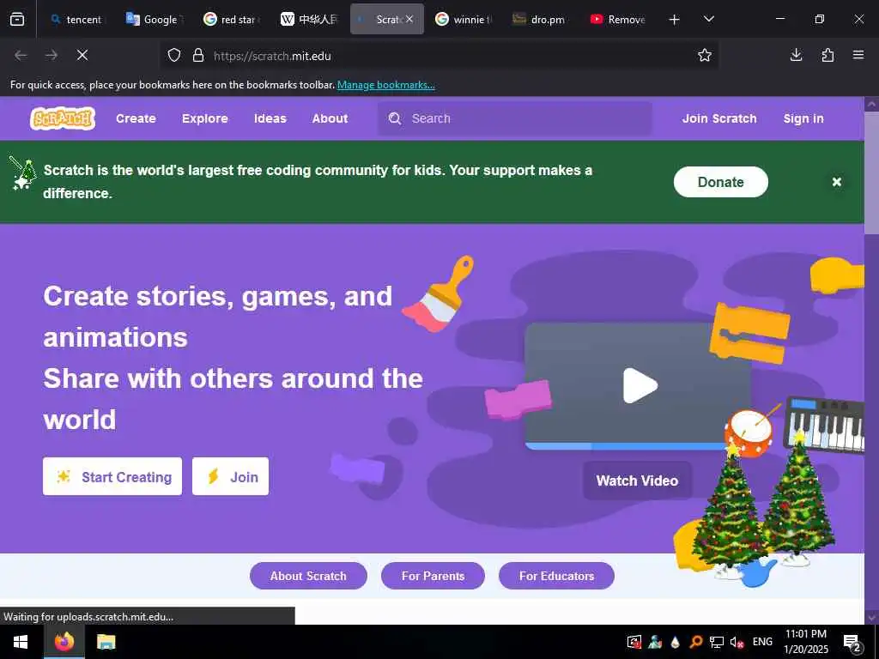The height and width of the screenshot is (659, 879).
Task: Switch to the Wikipedia 中华人民 tab
Action: click(x=309, y=19)
